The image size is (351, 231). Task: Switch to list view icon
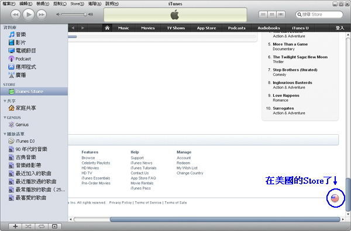263,15
